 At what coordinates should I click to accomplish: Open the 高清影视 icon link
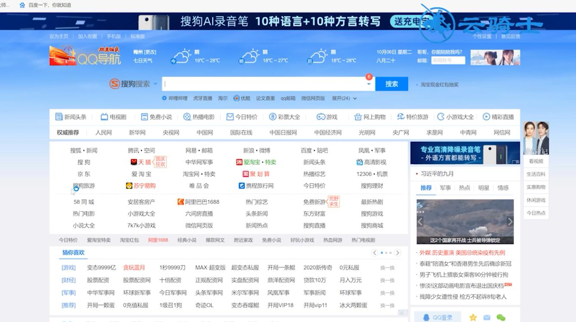coord(371,162)
